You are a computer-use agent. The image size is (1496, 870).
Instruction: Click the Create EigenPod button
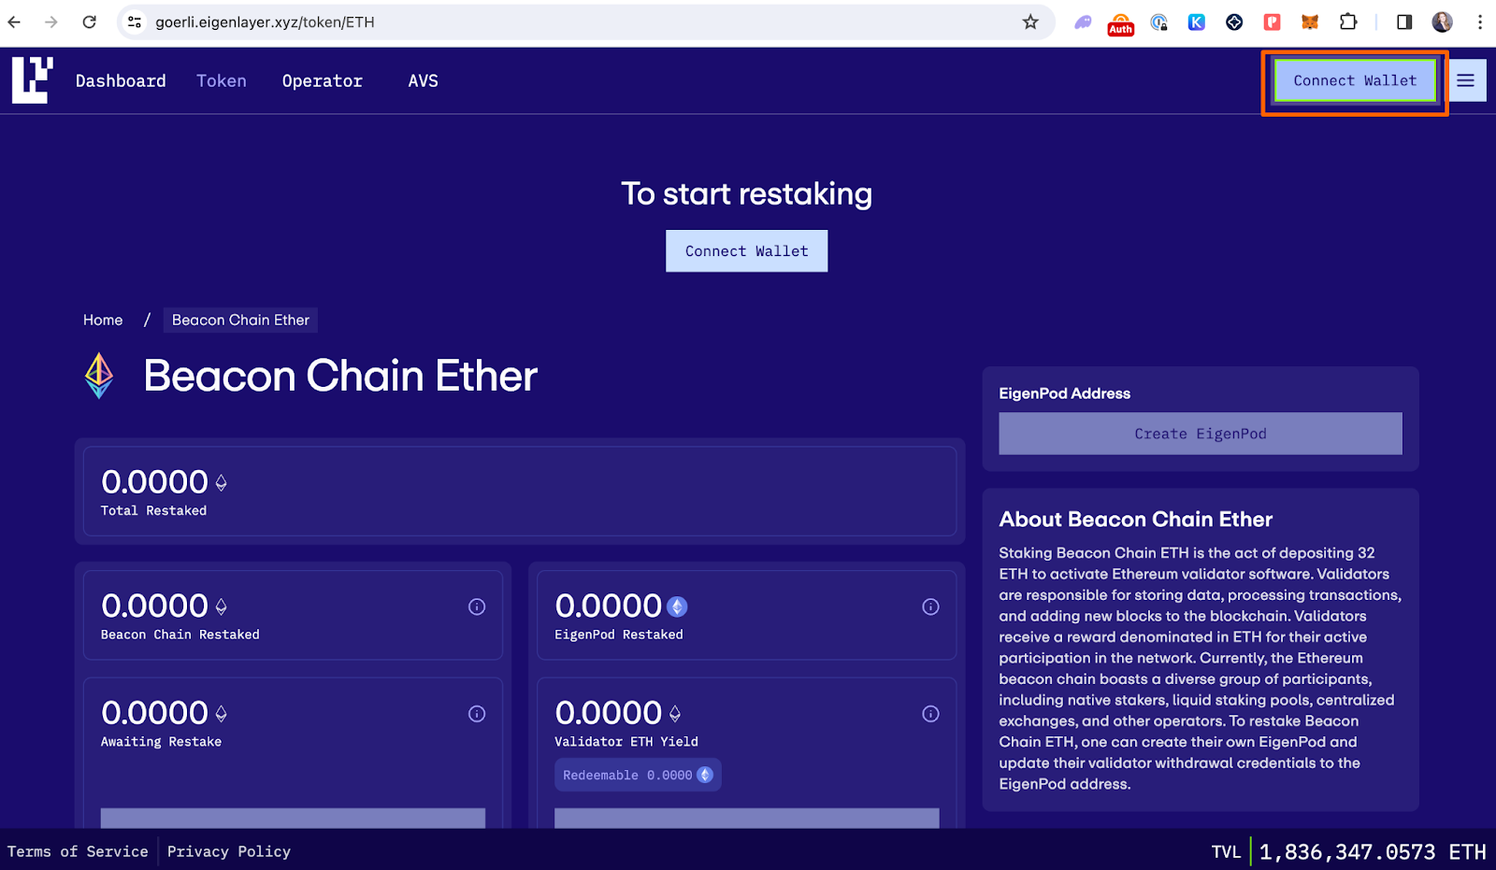click(1200, 433)
